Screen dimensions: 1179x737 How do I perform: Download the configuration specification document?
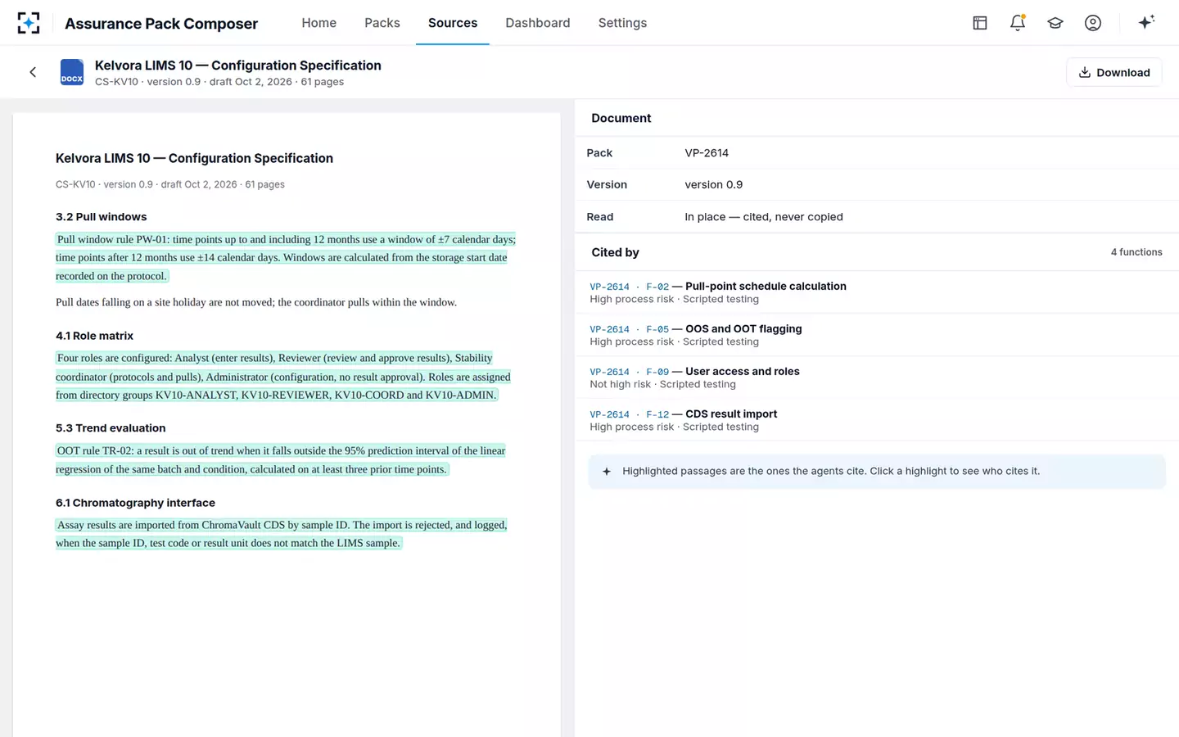(1113, 72)
